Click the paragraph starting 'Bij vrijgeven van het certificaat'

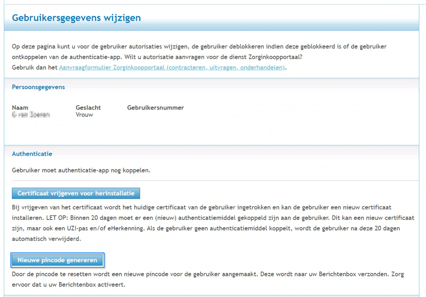click(x=147, y=207)
